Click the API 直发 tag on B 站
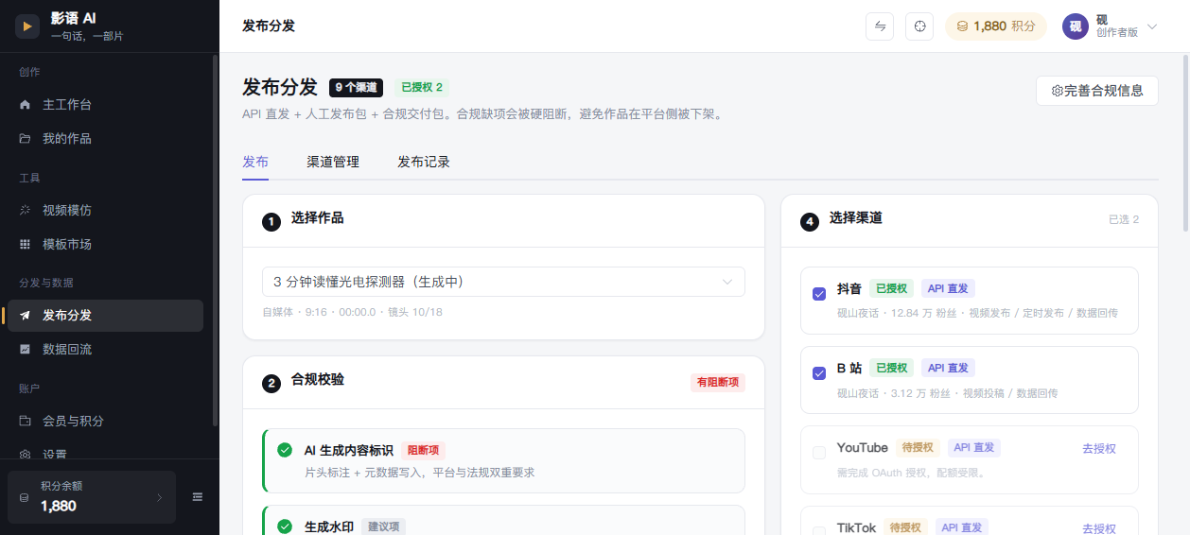This screenshot has height=535, width=1190. pyautogui.click(x=948, y=369)
